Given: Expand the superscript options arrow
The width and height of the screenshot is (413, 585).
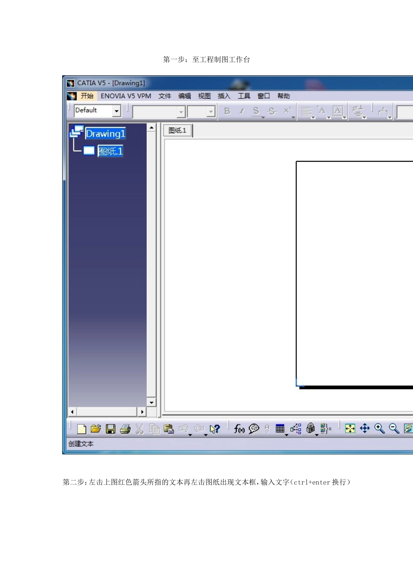Looking at the screenshot, I should point(293,118).
